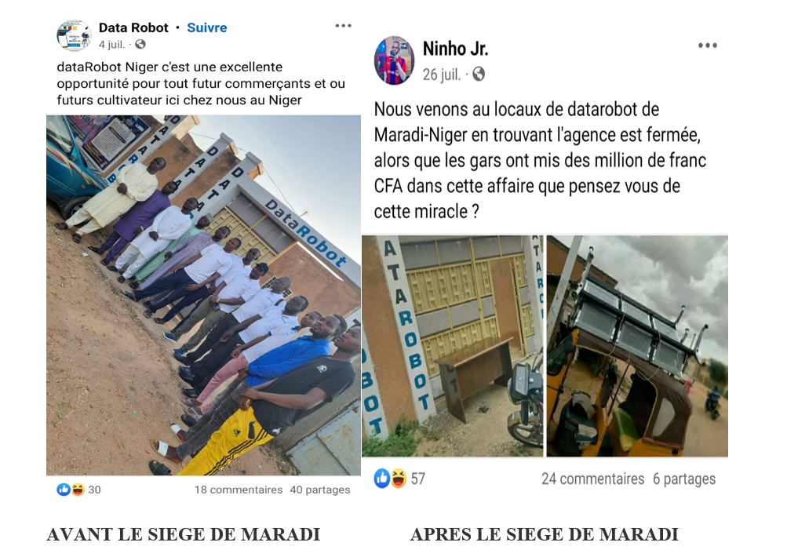
Task: Open photo of yellow tricycle carrying panels
Action: tap(637, 346)
